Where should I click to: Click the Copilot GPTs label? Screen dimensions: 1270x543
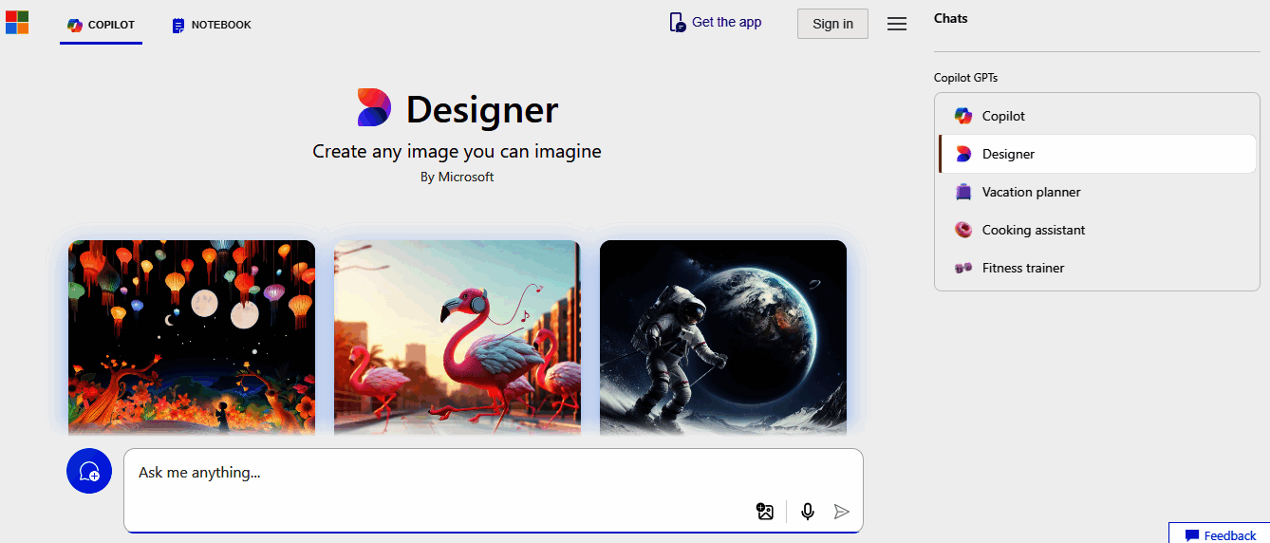(966, 78)
